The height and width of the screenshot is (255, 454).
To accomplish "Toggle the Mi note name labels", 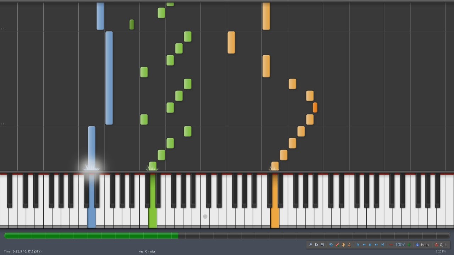I will [322, 245].
